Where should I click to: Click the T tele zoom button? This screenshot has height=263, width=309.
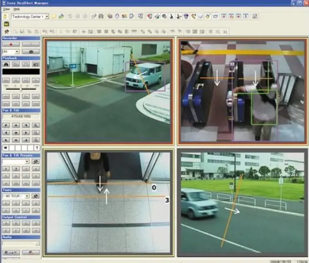(x=37, y=147)
